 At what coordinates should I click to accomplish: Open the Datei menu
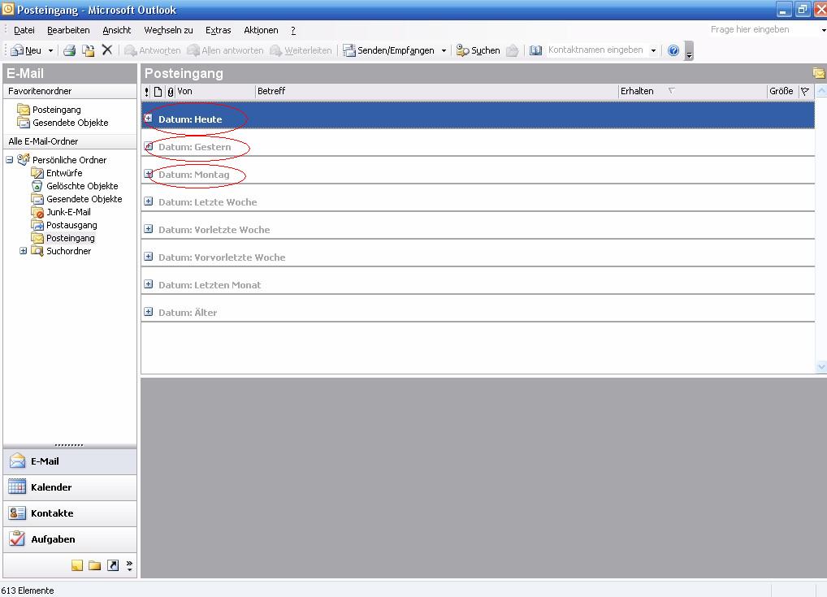coord(24,30)
